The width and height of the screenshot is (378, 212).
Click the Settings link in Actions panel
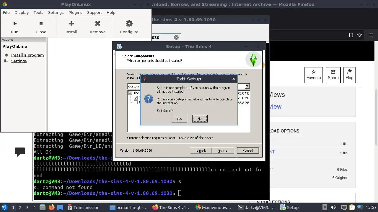[x=19, y=61]
